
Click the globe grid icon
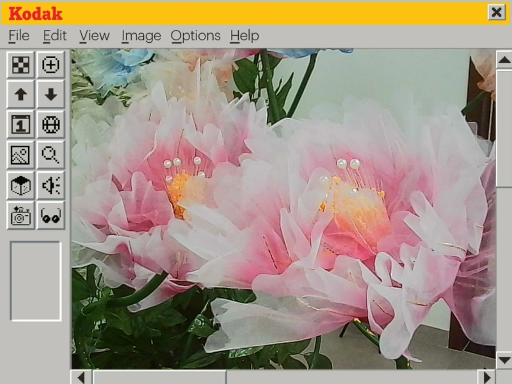[51, 125]
